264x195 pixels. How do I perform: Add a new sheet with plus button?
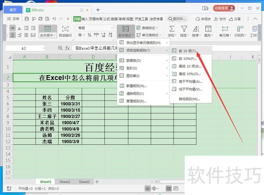(x=97, y=182)
